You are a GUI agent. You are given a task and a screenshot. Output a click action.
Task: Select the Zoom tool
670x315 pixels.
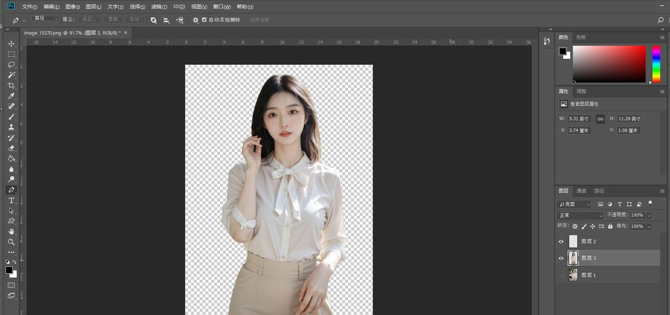pos(11,242)
